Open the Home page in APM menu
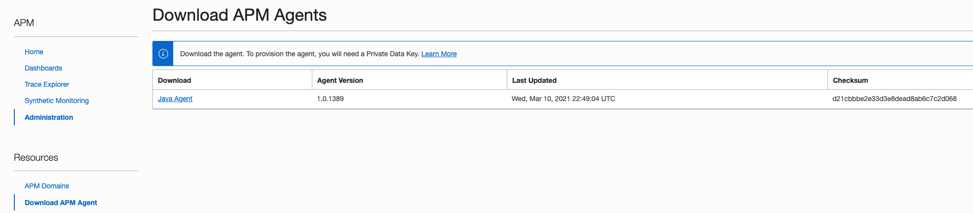The height and width of the screenshot is (213, 973). click(x=34, y=52)
